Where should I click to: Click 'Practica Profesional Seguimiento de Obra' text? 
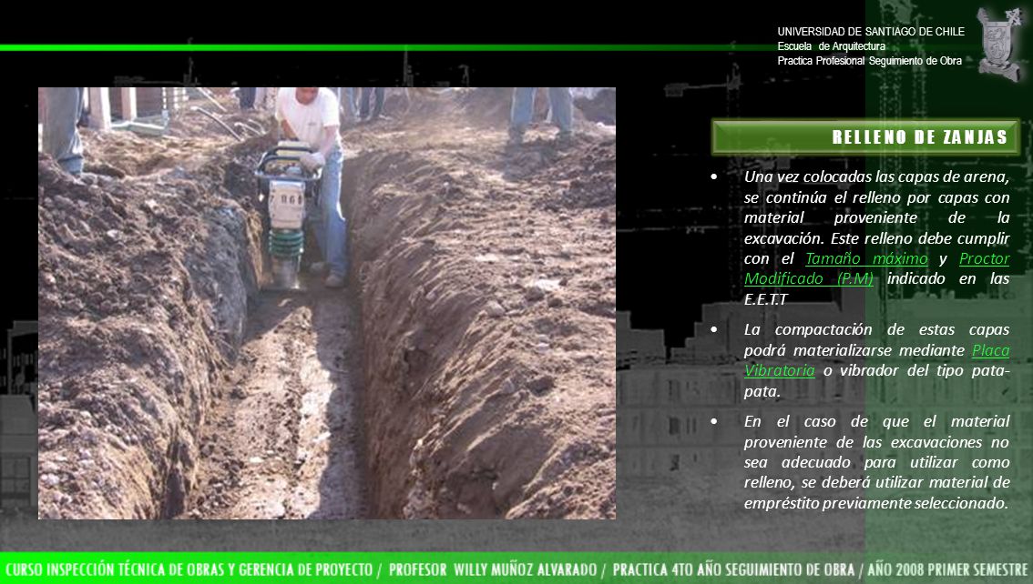tap(870, 61)
